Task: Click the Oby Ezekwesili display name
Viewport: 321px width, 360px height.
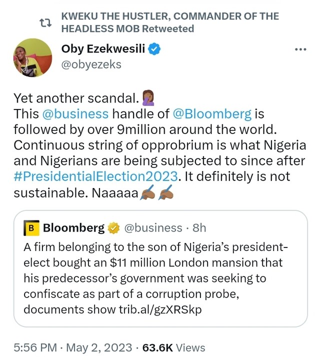Action: [103, 49]
